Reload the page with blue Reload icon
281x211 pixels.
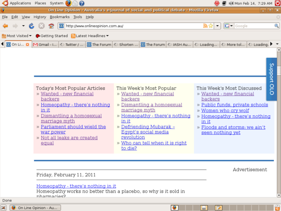(x=31, y=26)
